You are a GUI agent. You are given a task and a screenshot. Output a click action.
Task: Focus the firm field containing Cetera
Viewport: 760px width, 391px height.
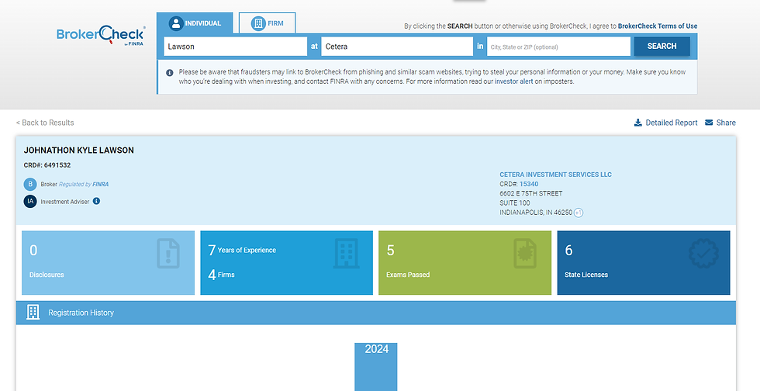(x=397, y=47)
